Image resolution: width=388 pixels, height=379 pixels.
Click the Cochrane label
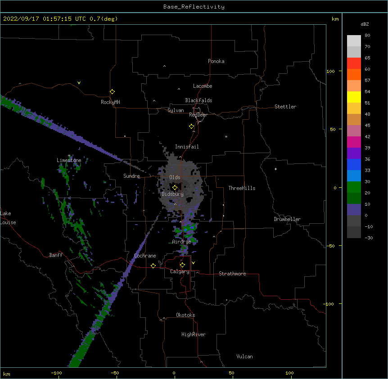145,256
